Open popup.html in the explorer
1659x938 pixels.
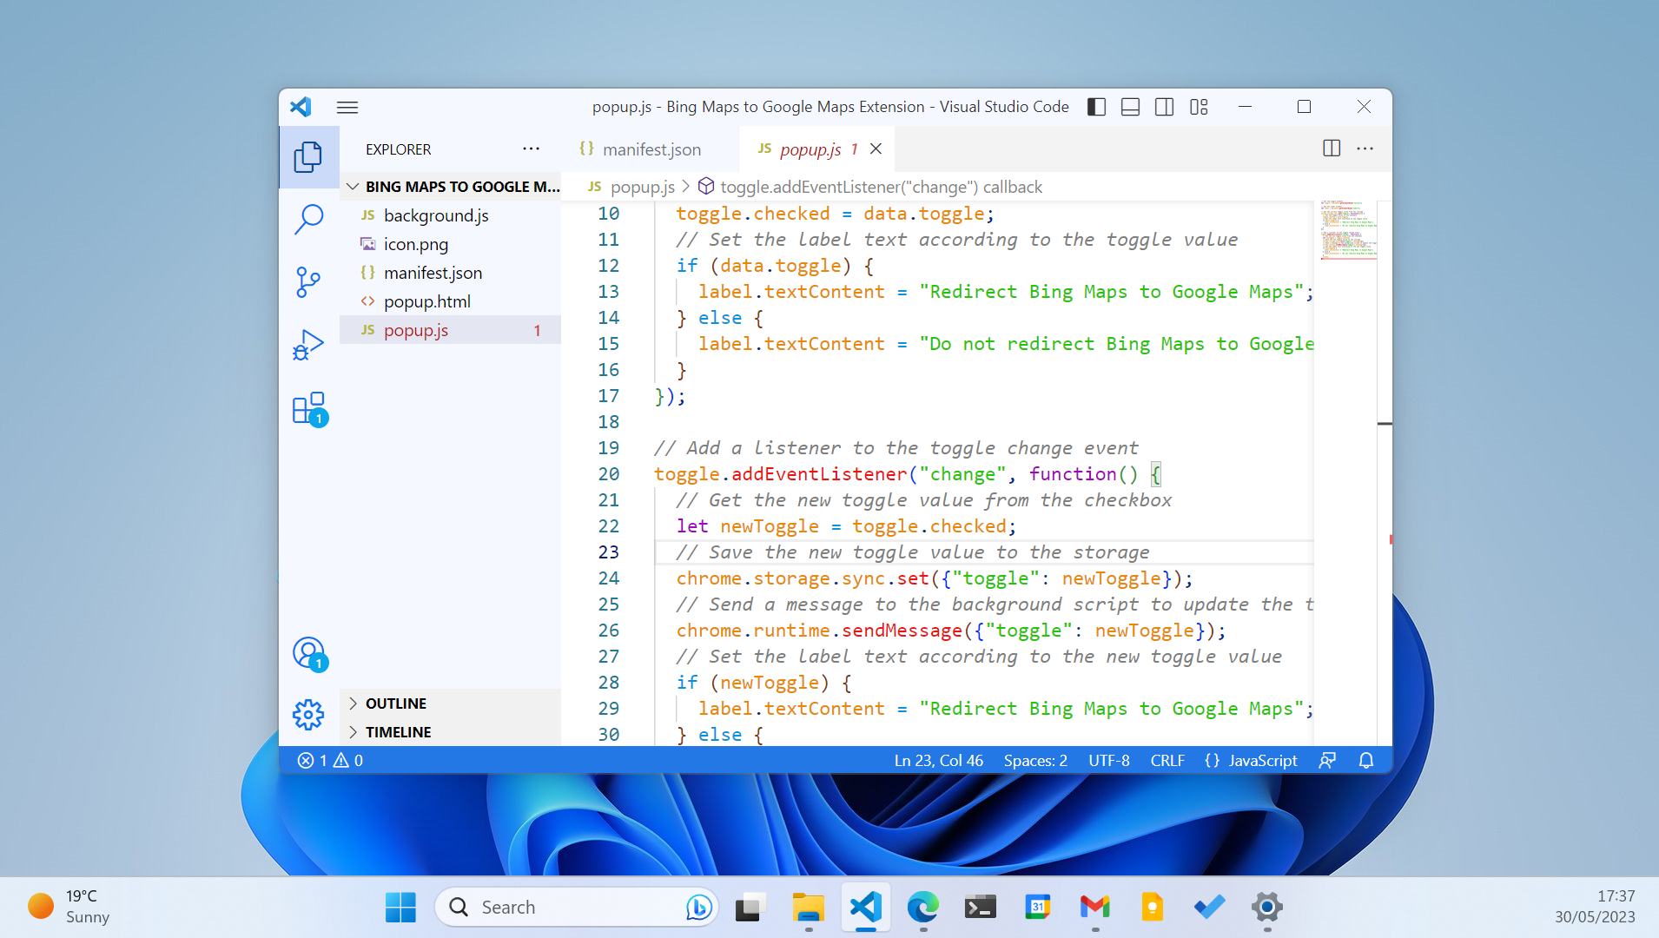tap(451, 301)
